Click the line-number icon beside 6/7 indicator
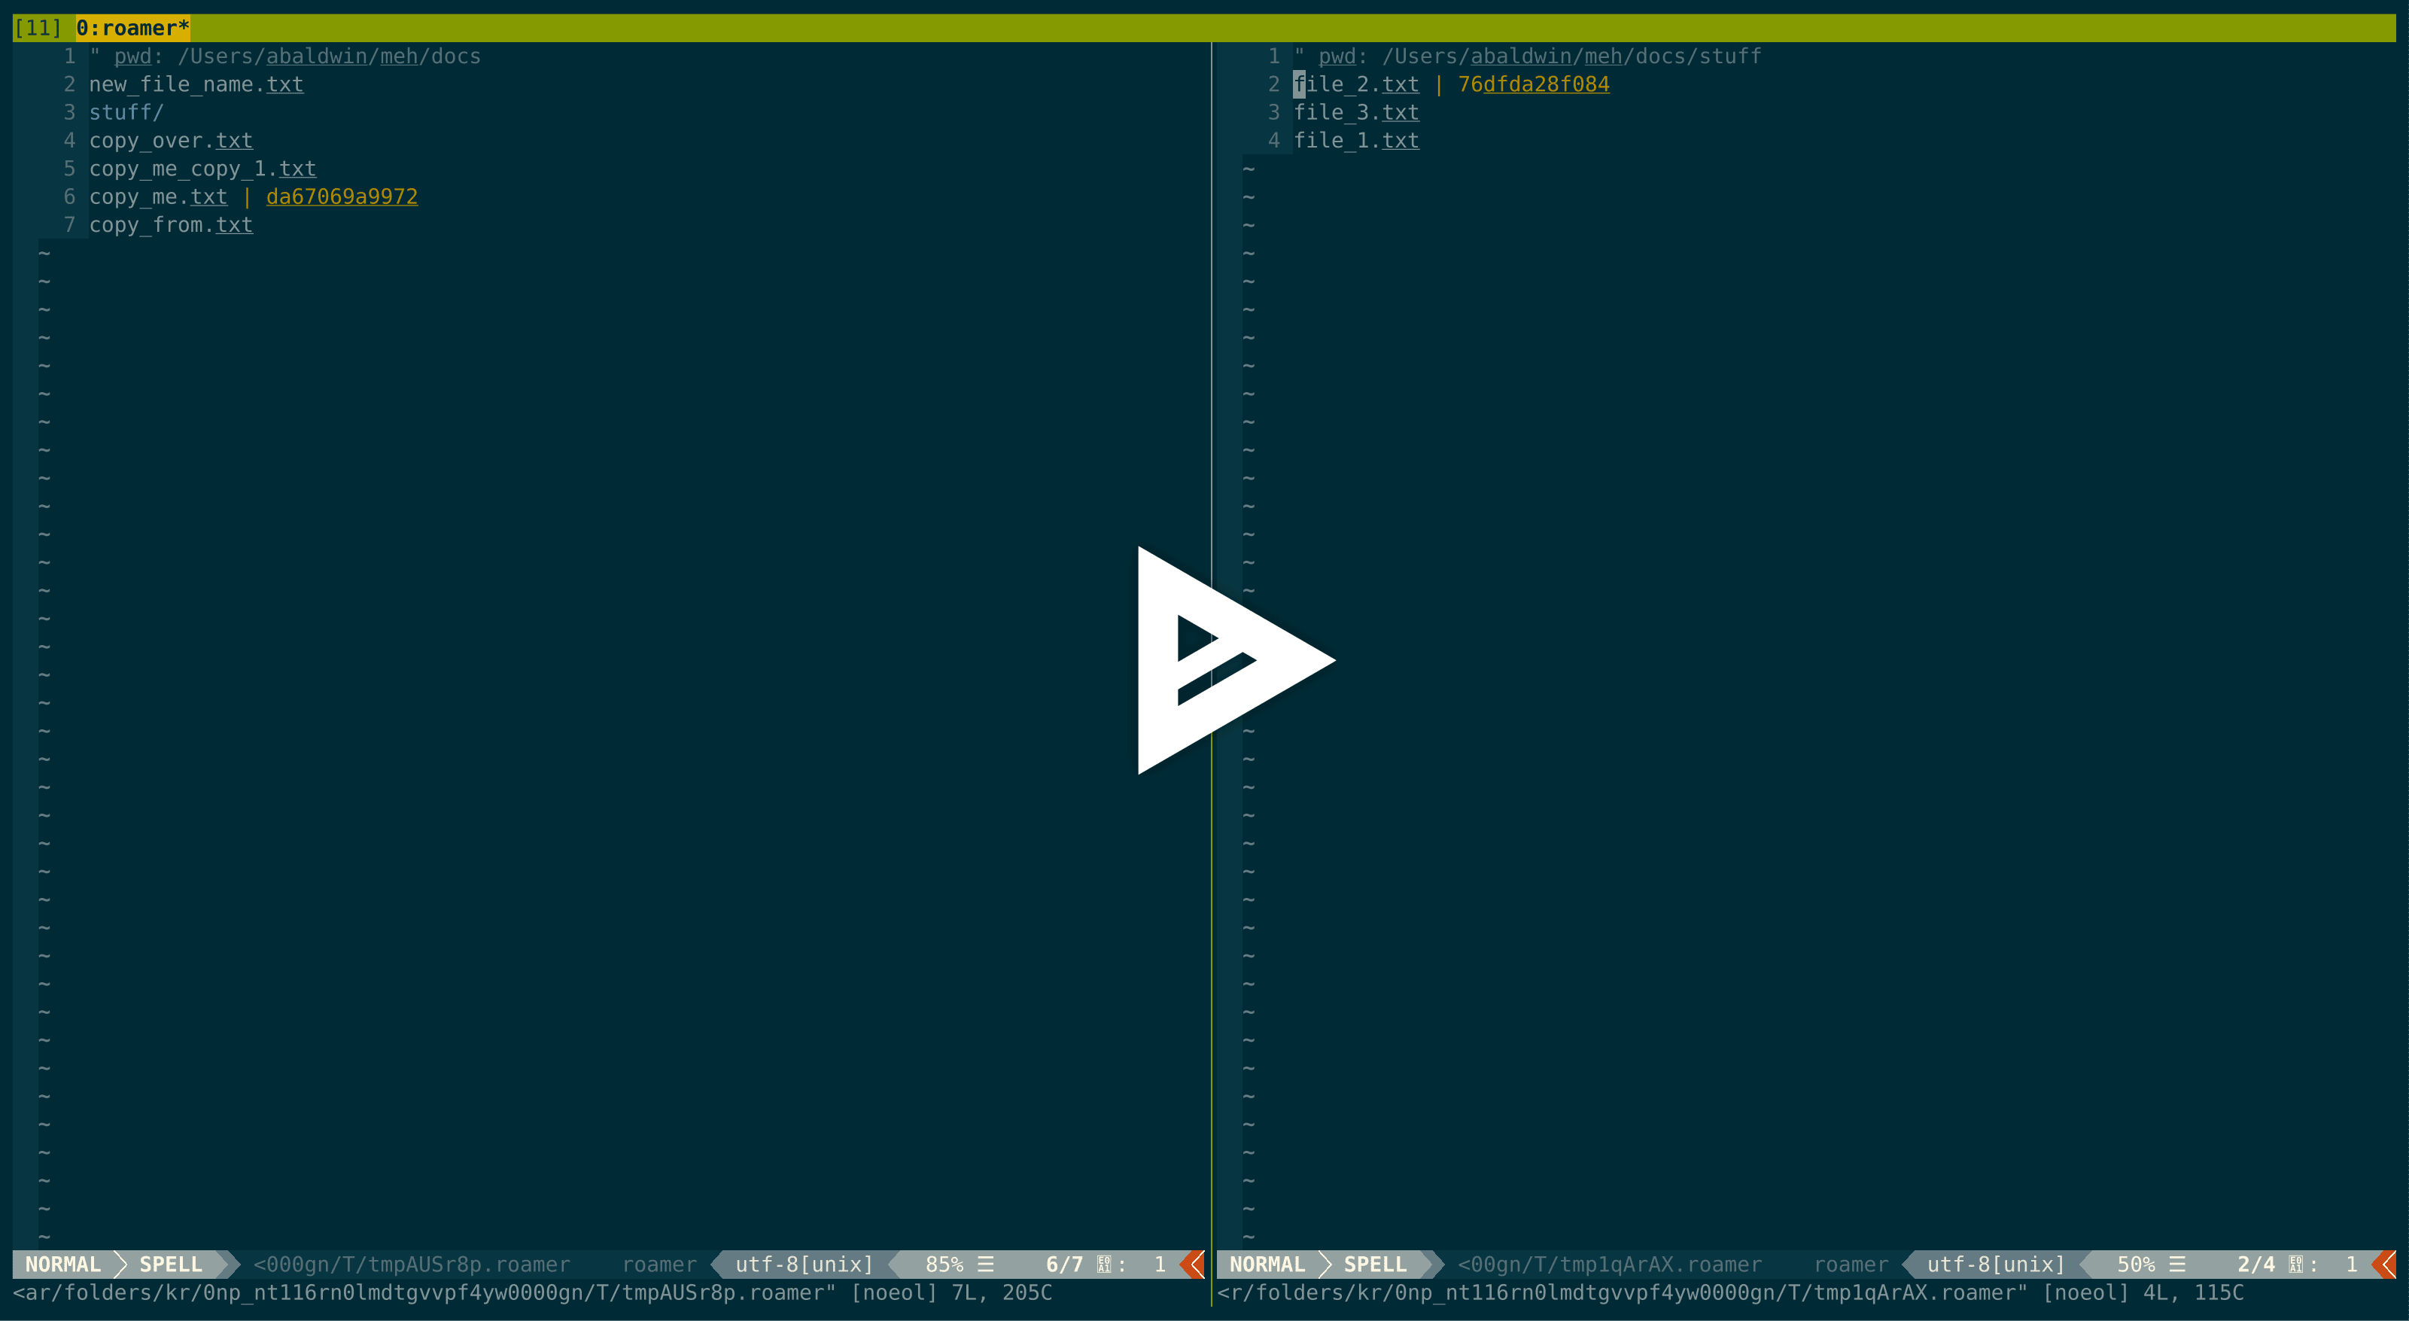 pyautogui.click(x=1103, y=1264)
